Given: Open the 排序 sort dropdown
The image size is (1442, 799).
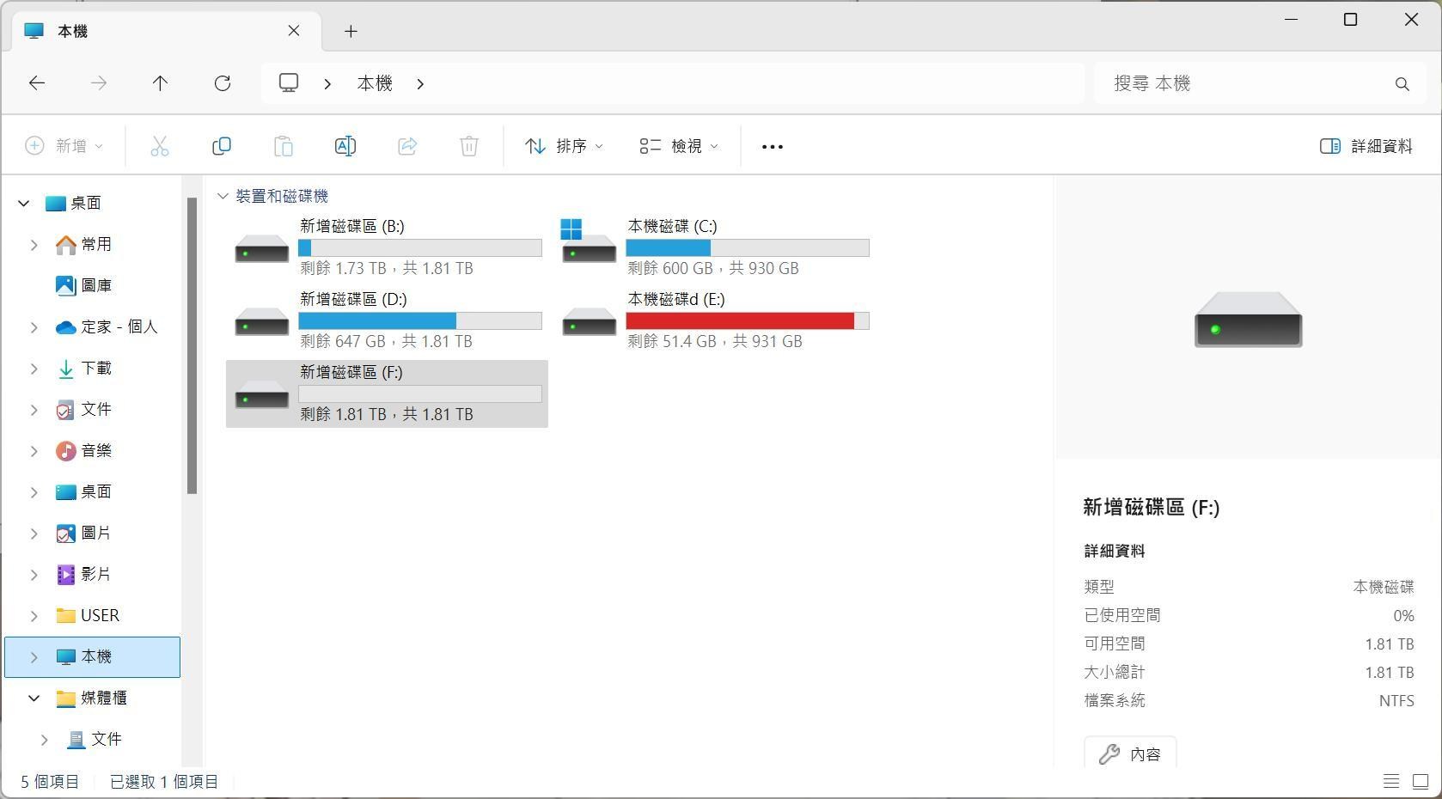Looking at the screenshot, I should click(x=564, y=146).
